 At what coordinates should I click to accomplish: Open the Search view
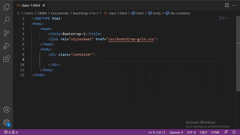click(x=6, y=20)
